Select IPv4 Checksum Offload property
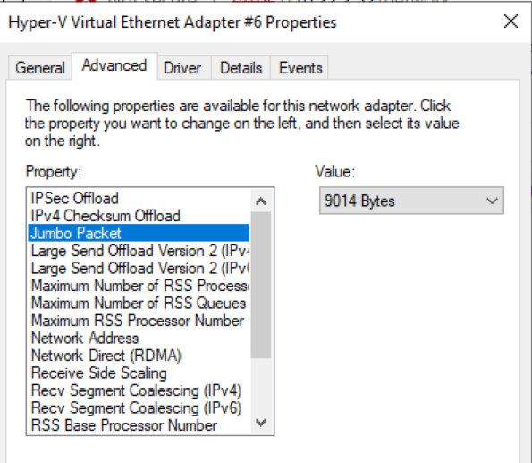The width and height of the screenshot is (532, 463). 139,216
